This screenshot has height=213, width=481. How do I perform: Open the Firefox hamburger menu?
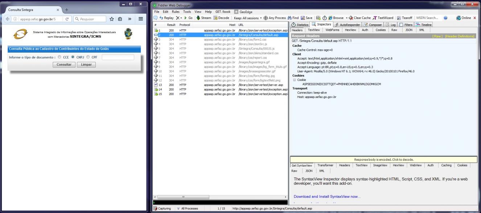pyautogui.click(x=140, y=19)
